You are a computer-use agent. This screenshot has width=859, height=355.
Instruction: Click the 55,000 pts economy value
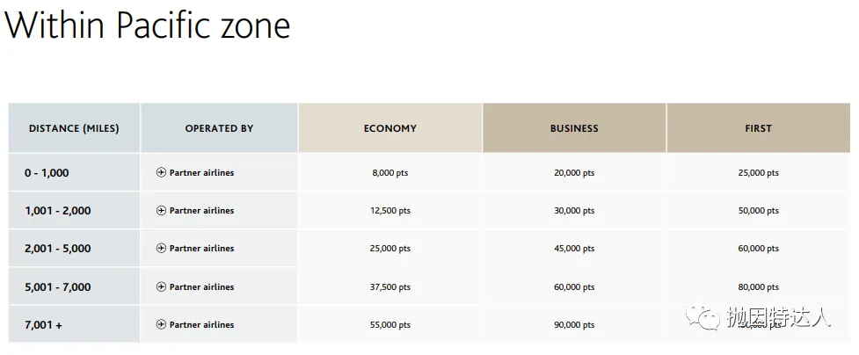(390, 325)
